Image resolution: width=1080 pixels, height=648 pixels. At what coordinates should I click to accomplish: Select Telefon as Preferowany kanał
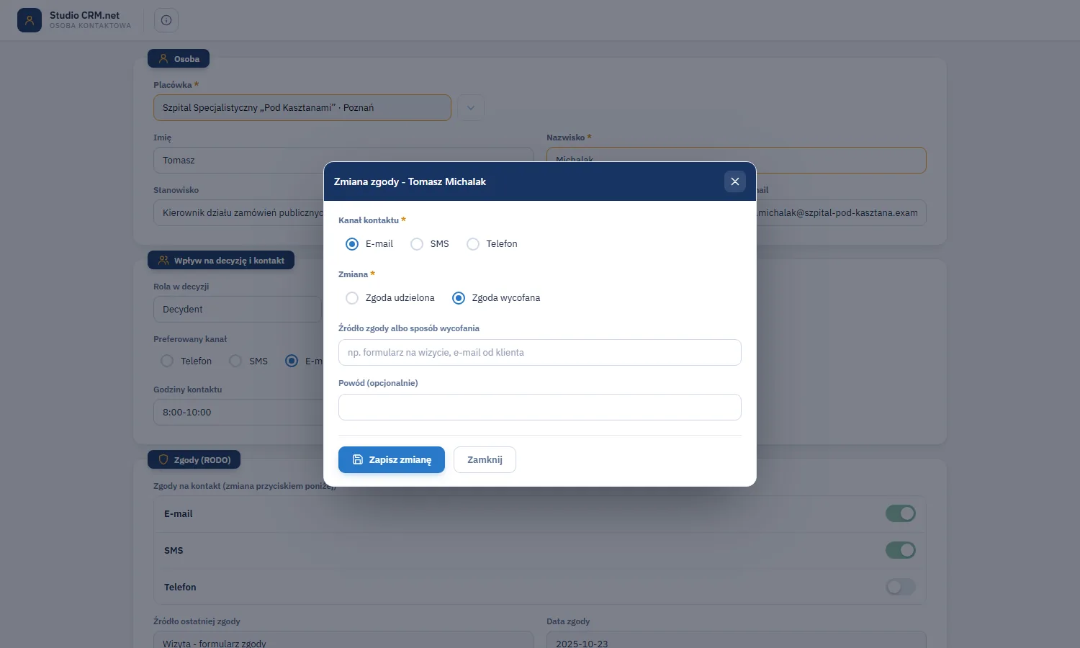[167, 361]
